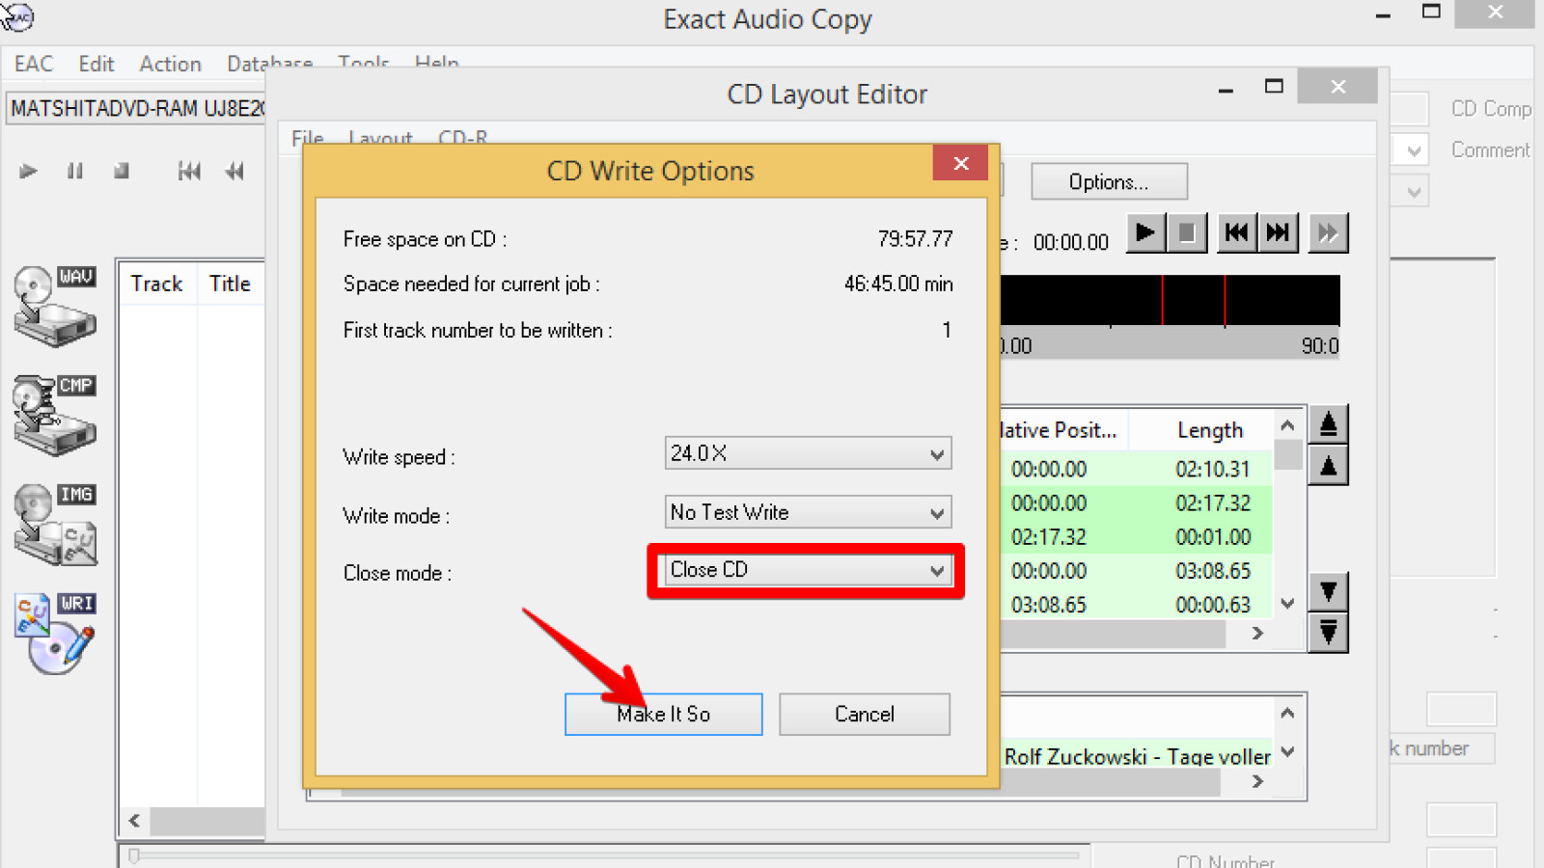
Task: Skip to previous track in Layout Editor
Action: click(1236, 232)
